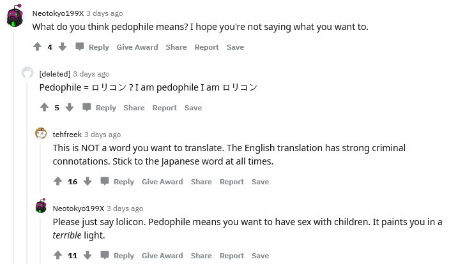
Task: Share the comment with 11 points
Action: (201, 256)
